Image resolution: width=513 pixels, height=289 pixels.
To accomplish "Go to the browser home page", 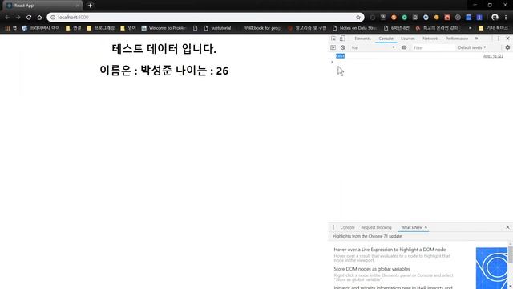I will [39, 18].
